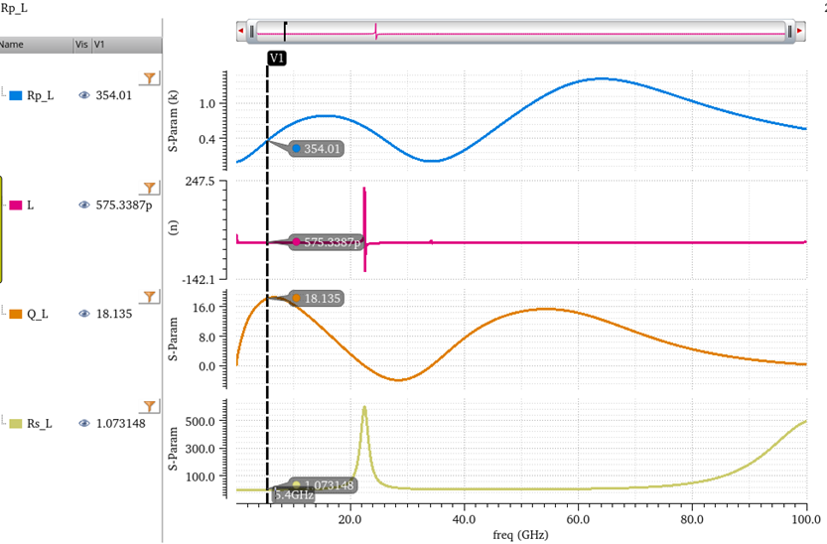Click the right red arrow of the overview scrollbar
This screenshot has height=544, width=827.
click(x=800, y=32)
